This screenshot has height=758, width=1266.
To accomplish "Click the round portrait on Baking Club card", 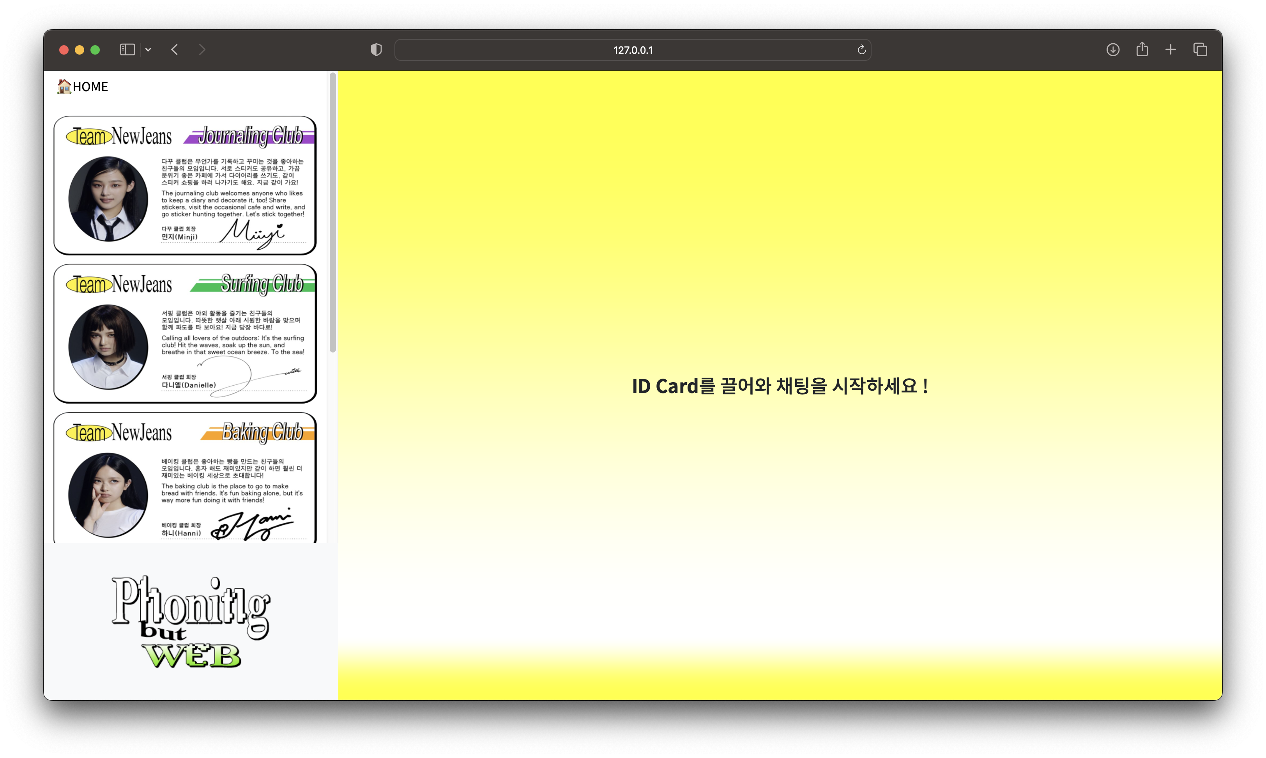I will pyautogui.click(x=108, y=495).
